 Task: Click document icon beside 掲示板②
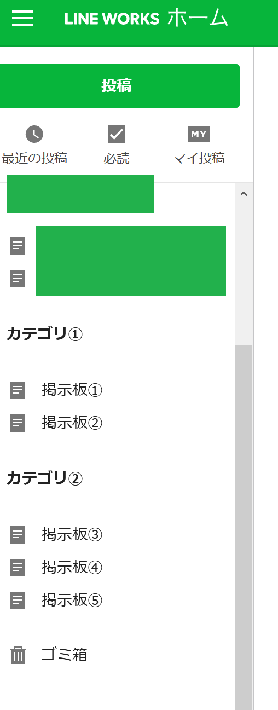tap(18, 423)
